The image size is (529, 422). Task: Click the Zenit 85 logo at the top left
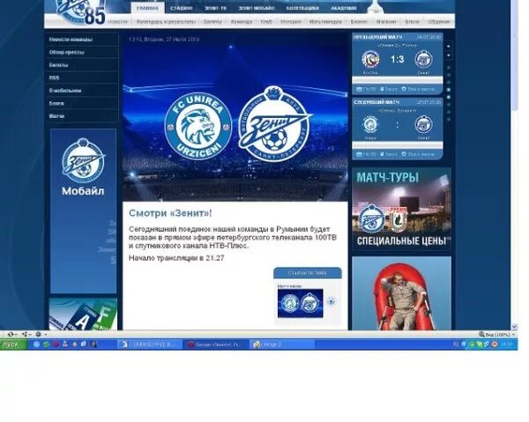point(81,12)
